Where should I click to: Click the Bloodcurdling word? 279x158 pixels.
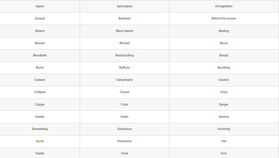pos(124,55)
